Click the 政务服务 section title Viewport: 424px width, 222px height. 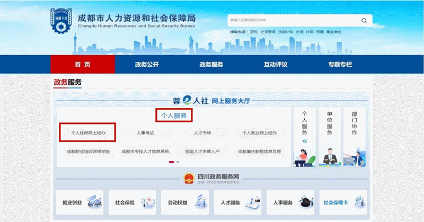pyautogui.click(x=68, y=82)
